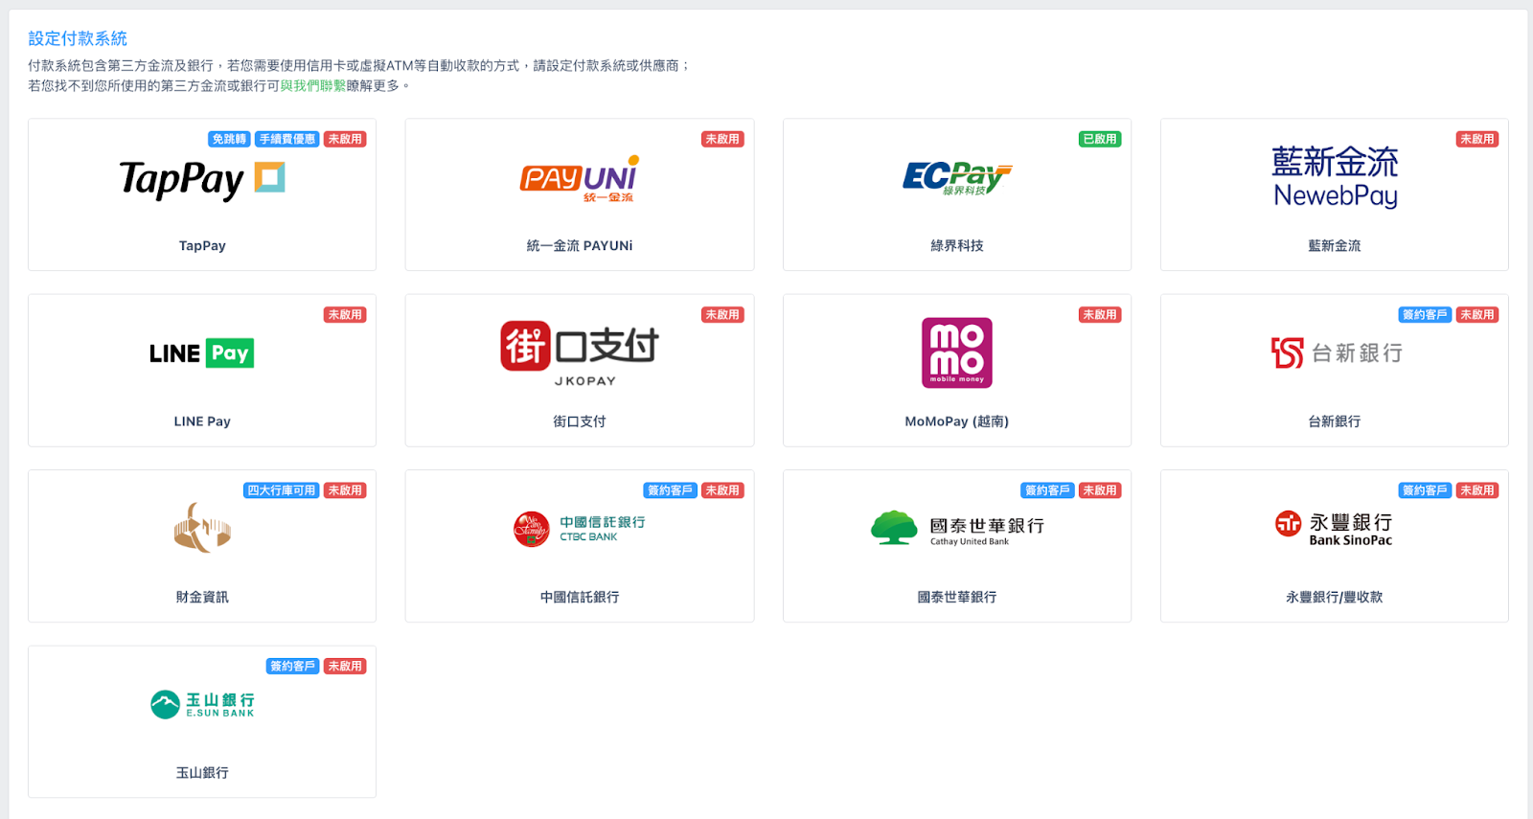Viewport: 1533px width, 819px height.
Task: Click the 簽約客戶 badge on 國泰世華銀行
Action: pos(1048,490)
